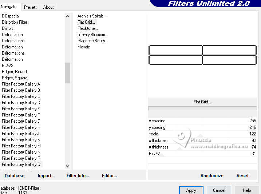The image size is (261, 194).
Task: Reset the filter parameters
Action: [242, 175]
